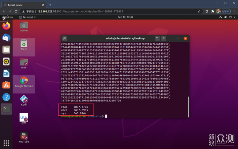The width and height of the screenshot is (238, 149).
Task: Click the search icon in terminal titlebar
Action: (157, 38)
